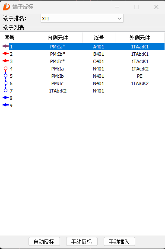Click the red terminal icon of row 2

tap(6, 54)
